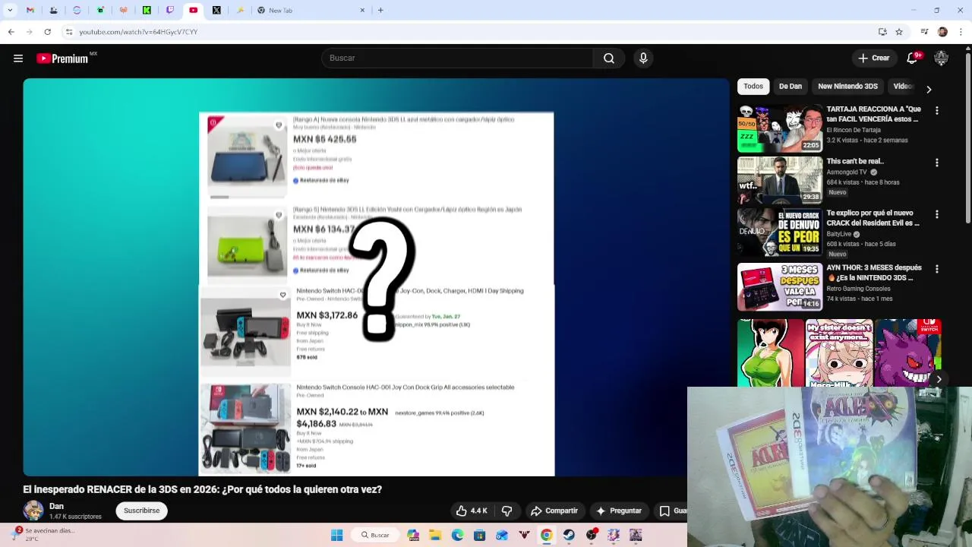Screen dimensions: 972x547
Task: Open File Explorer from the taskbar
Action: [x=435, y=535]
